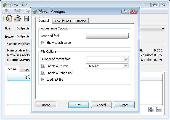Increase the number of recent files
The image size is (170, 120).
[126, 58]
